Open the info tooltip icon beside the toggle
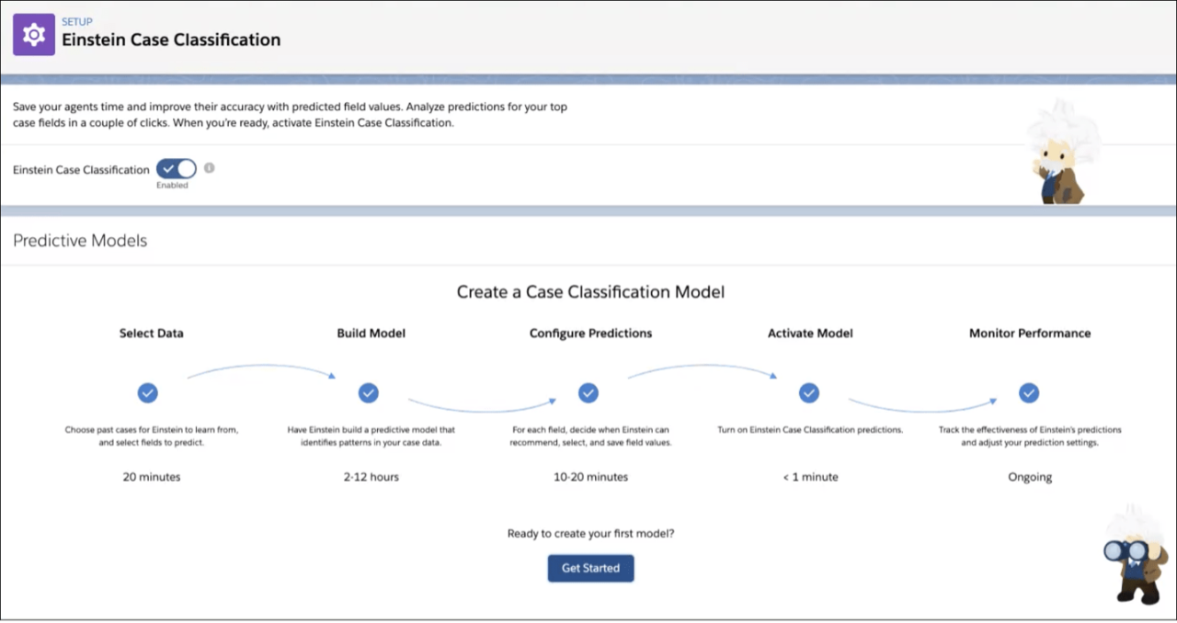This screenshot has width=1177, height=623. pos(210,168)
